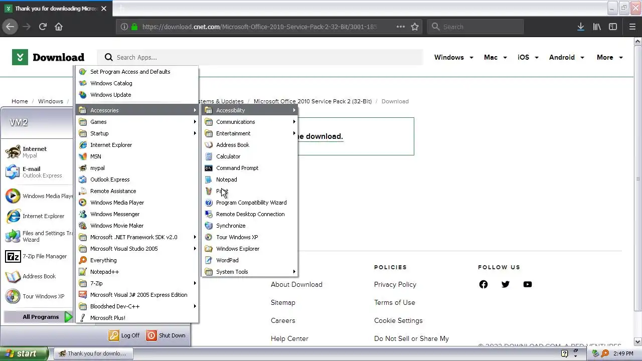Viewport: 642px width, 361px height.
Task: Click the Program Compatibility Wizard icon
Action: (209, 203)
